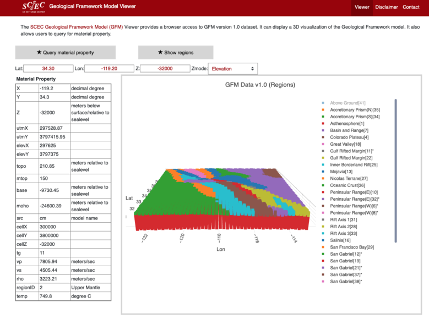429x330 pixels.
Task: Click the SCEC logo in header
Action: click(x=34, y=7)
